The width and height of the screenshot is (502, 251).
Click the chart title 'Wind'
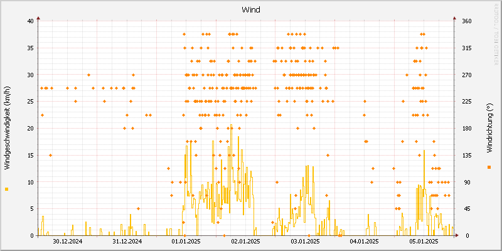pos(250,10)
